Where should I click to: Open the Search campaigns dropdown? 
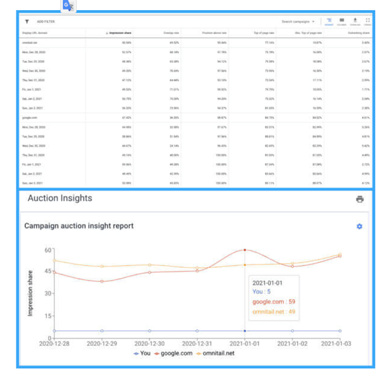(x=298, y=22)
